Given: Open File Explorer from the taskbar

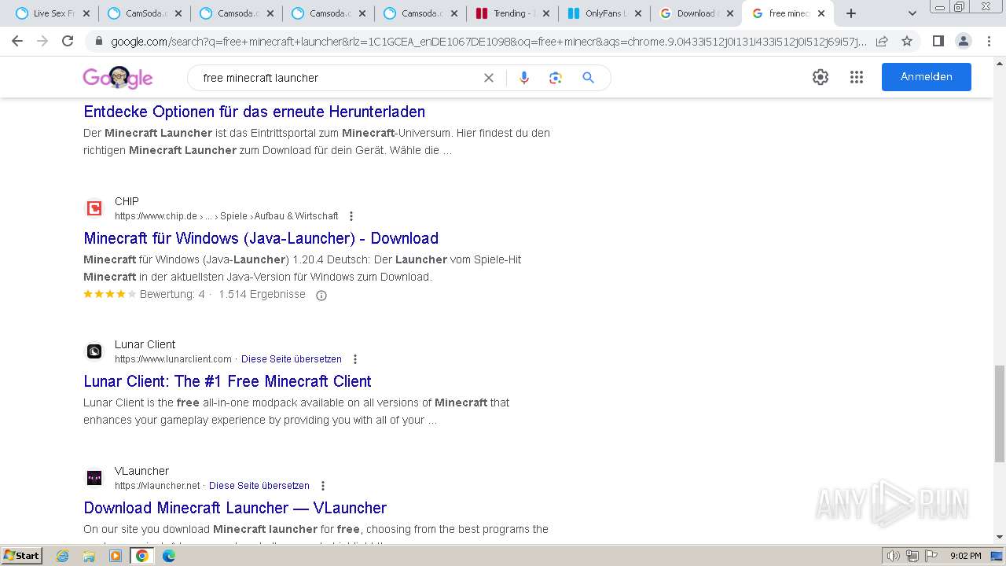Looking at the screenshot, I should coord(89,556).
